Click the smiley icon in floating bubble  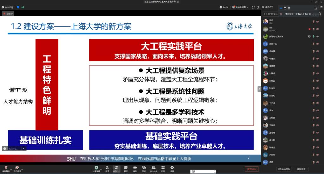pyautogui.click(x=5, y=148)
